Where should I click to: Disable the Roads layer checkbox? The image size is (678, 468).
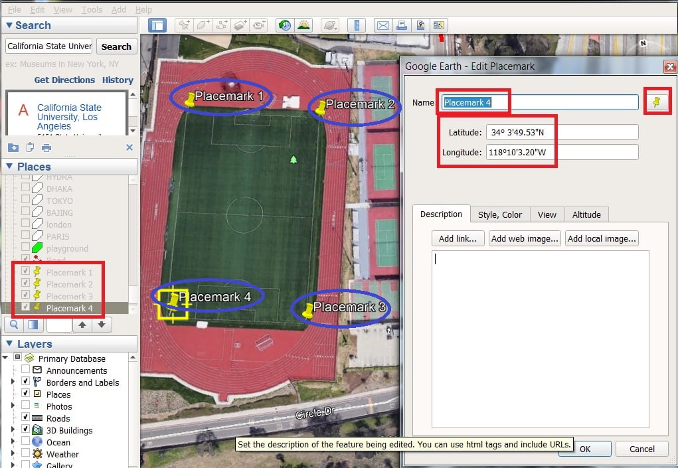click(x=25, y=417)
